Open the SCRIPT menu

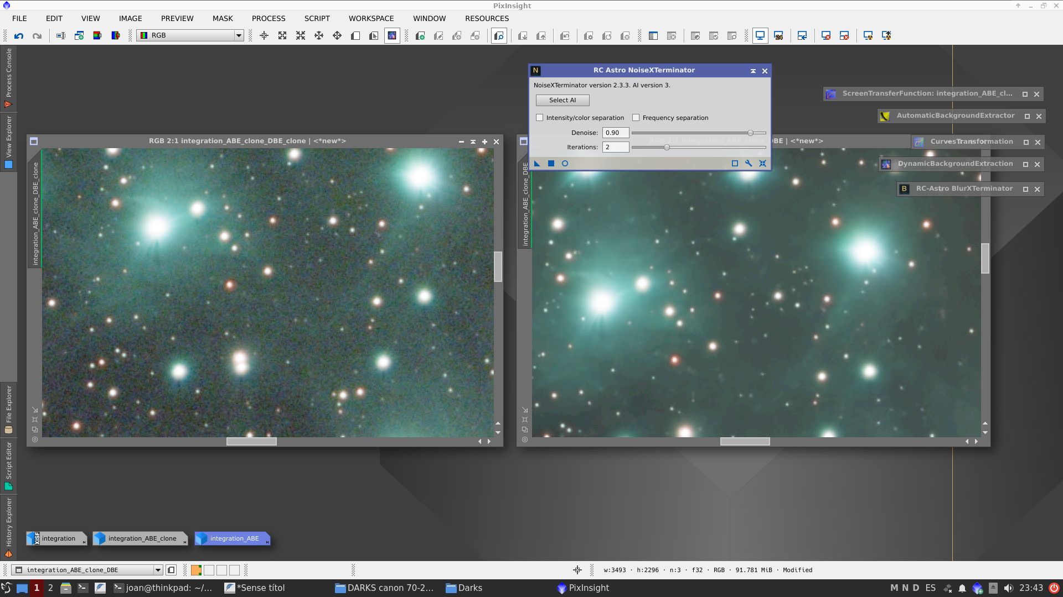(317, 18)
